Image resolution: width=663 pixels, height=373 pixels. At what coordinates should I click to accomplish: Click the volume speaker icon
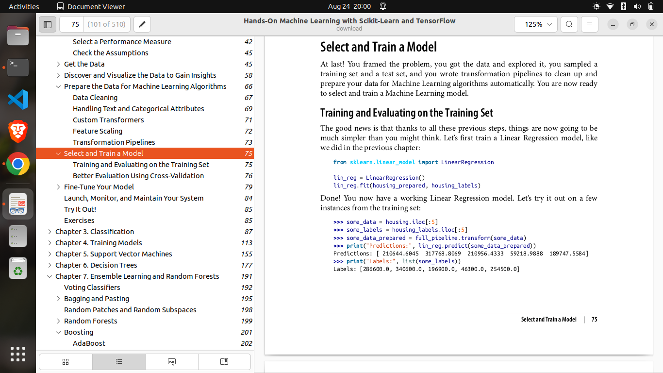[x=637, y=6]
